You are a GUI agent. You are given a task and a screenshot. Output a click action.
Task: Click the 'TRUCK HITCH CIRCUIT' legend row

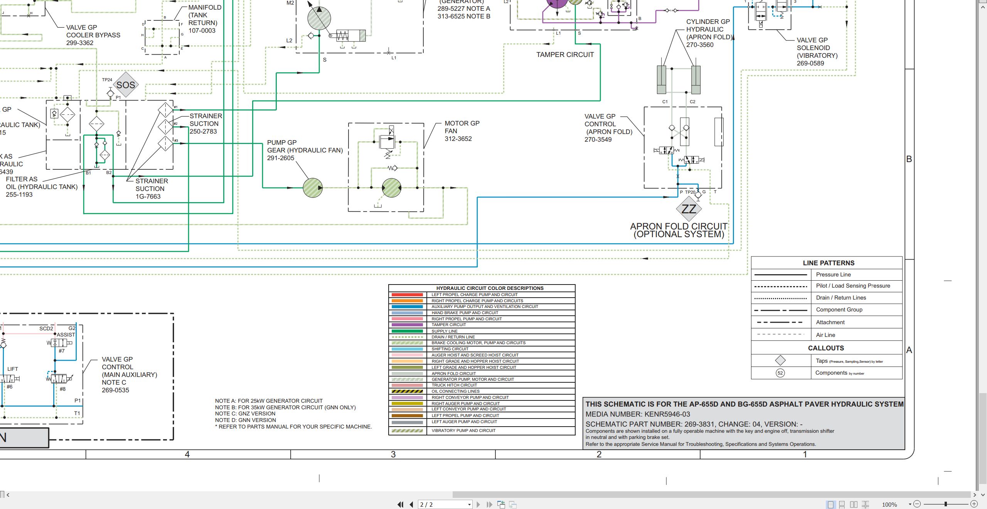tap(482, 385)
